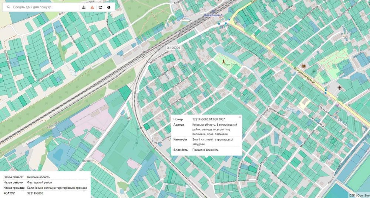The width and height of the screenshot is (370, 198).
Task: Click the monument icon at Парк Слави
Action: click(x=224, y=61)
